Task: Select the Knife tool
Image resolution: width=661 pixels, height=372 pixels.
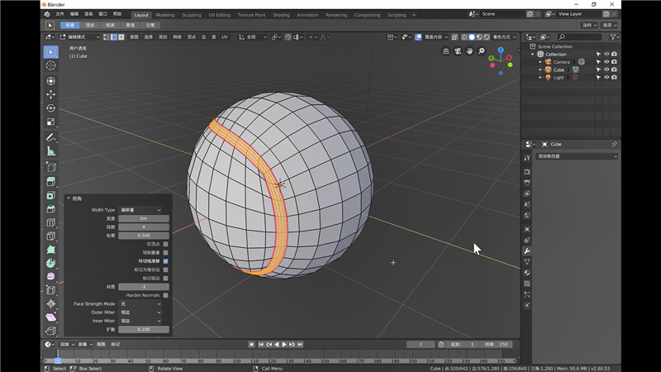Action: (51, 236)
